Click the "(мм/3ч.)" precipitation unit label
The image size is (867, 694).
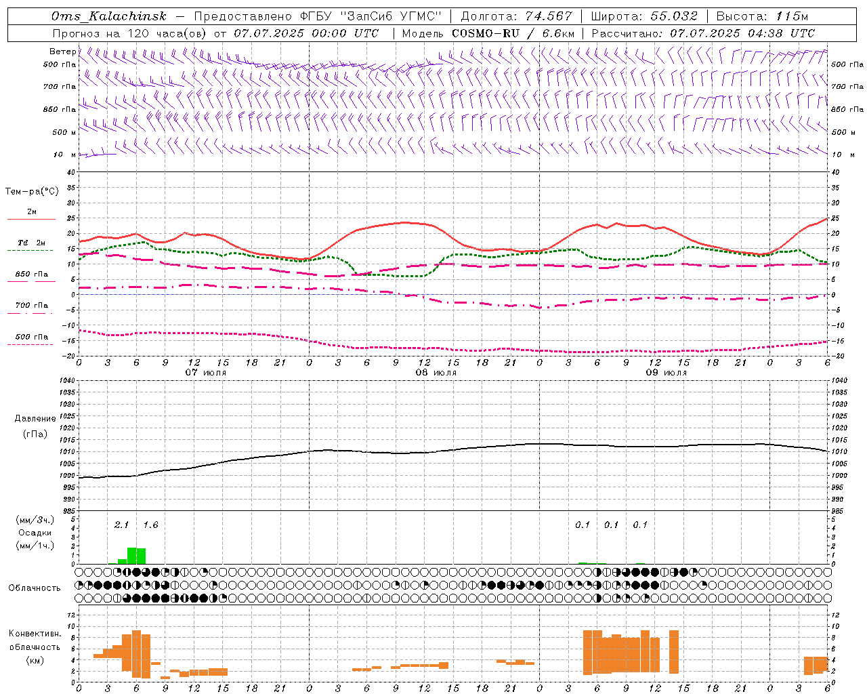coord(35,520)
